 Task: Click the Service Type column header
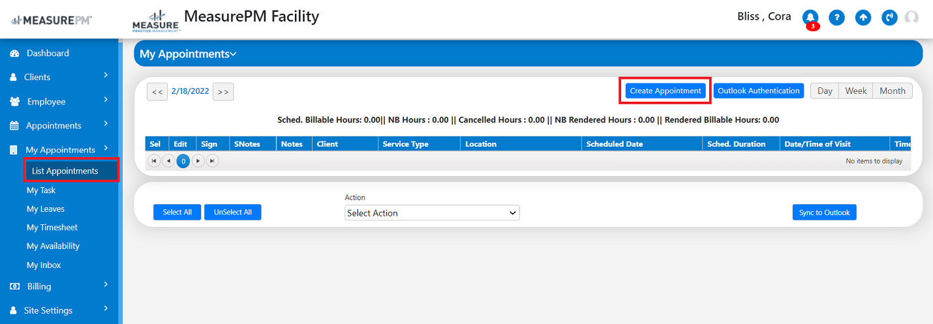click(420, 144)
